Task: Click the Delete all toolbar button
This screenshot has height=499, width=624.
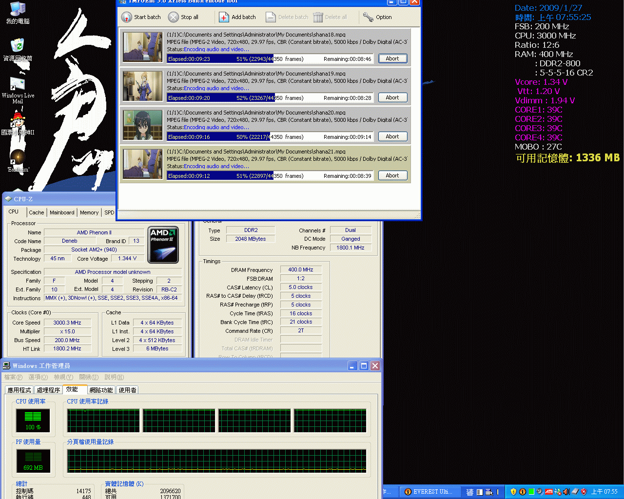Action: point(330,17)
